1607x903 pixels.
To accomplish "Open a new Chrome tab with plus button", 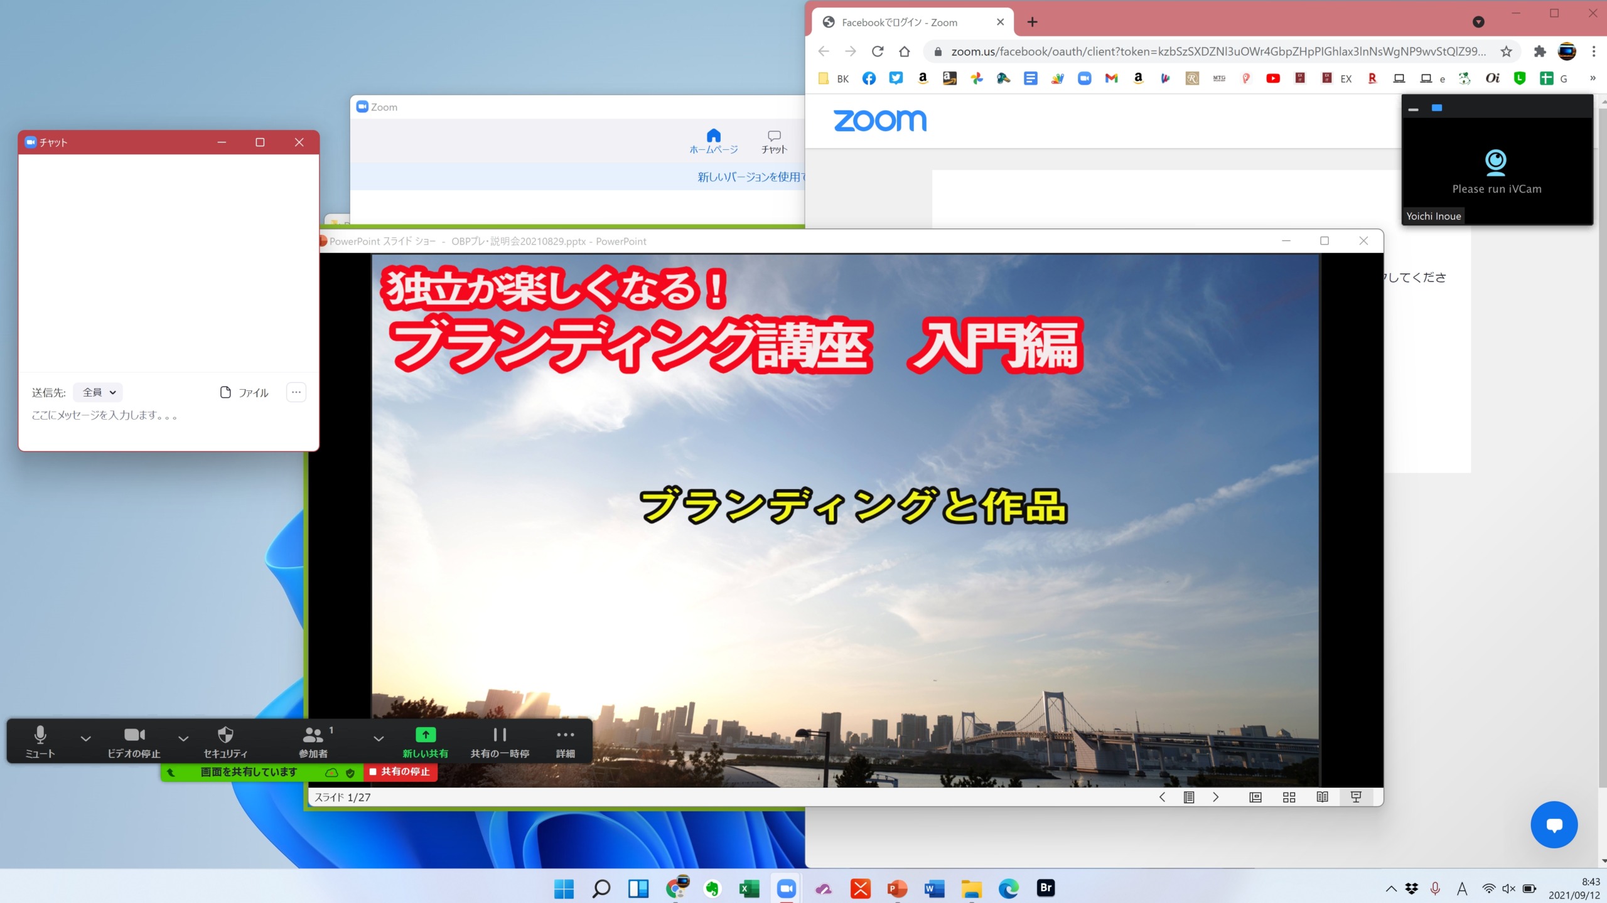I will click(x=1032, y=23).
